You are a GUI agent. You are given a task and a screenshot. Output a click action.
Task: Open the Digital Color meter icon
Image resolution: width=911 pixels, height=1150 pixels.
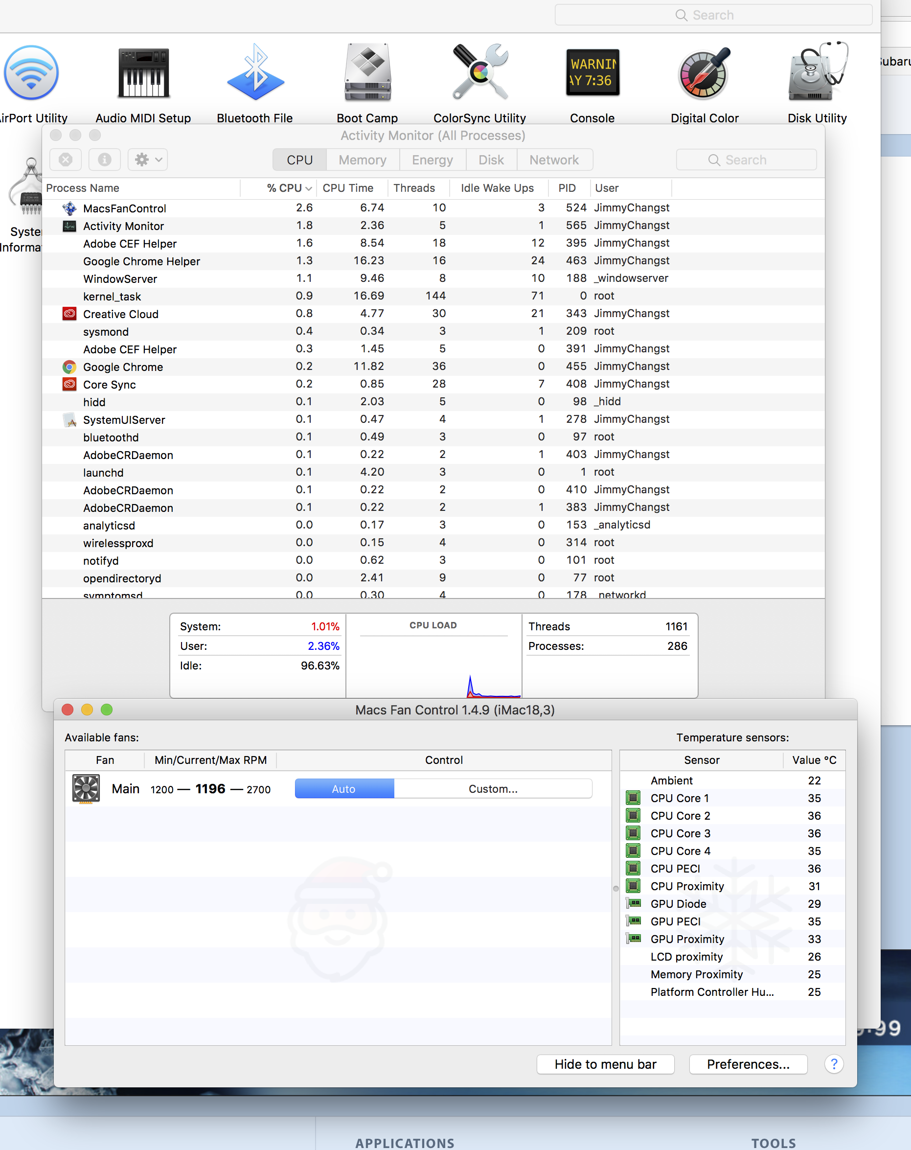(x=705, y=73)
